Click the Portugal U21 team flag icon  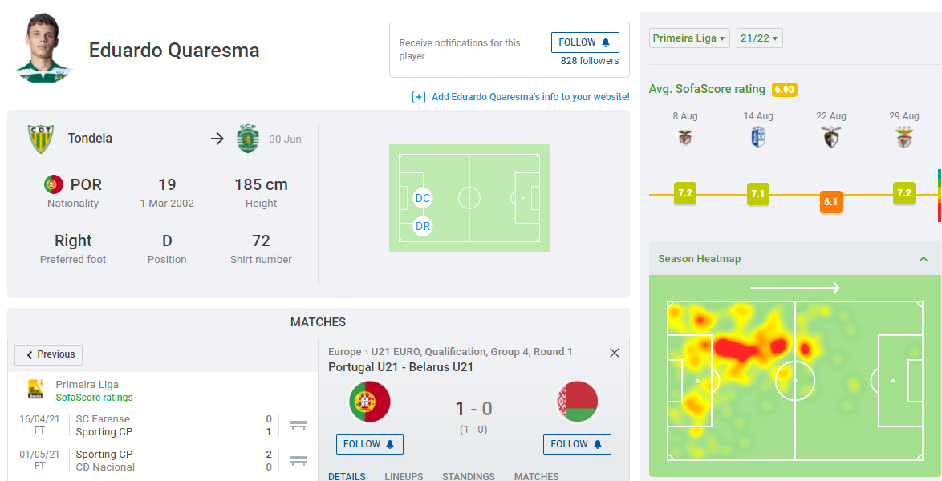(369, 402)
